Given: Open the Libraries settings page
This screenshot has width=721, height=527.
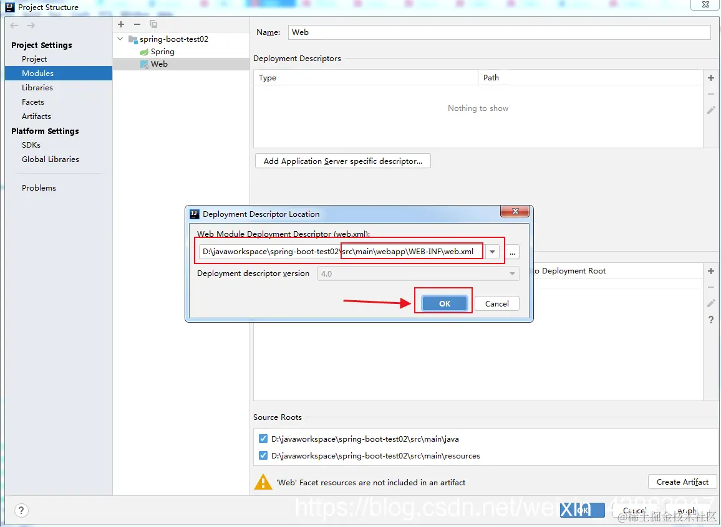Looking at the screenshot, I should point(37,88).
